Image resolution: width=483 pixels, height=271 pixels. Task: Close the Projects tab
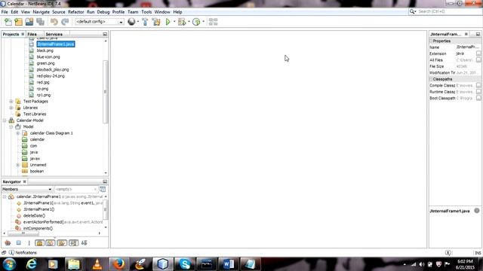[23, 34]
